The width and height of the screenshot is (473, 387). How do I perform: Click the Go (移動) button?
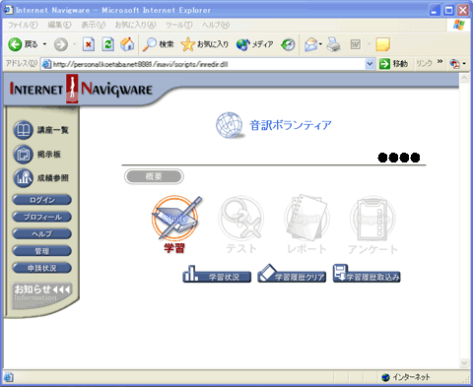(393, 64)
